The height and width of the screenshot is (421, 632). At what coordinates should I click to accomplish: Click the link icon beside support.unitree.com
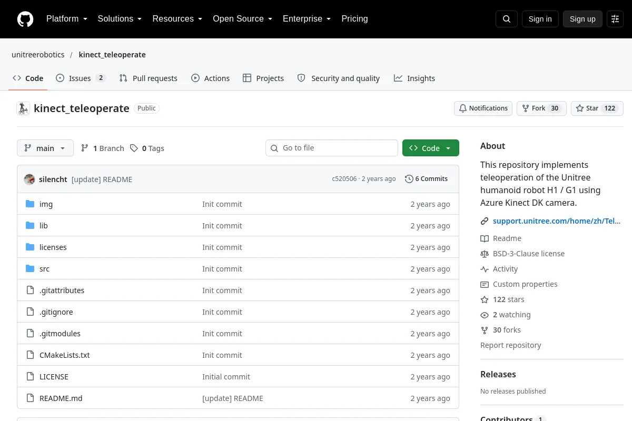pos(485,221)
